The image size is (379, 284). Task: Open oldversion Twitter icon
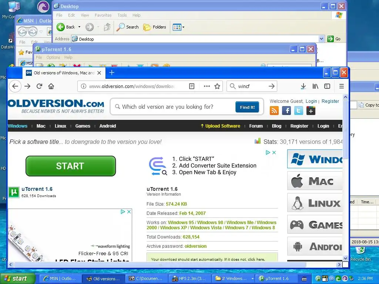pyautogui.click(x=299, y=111)
